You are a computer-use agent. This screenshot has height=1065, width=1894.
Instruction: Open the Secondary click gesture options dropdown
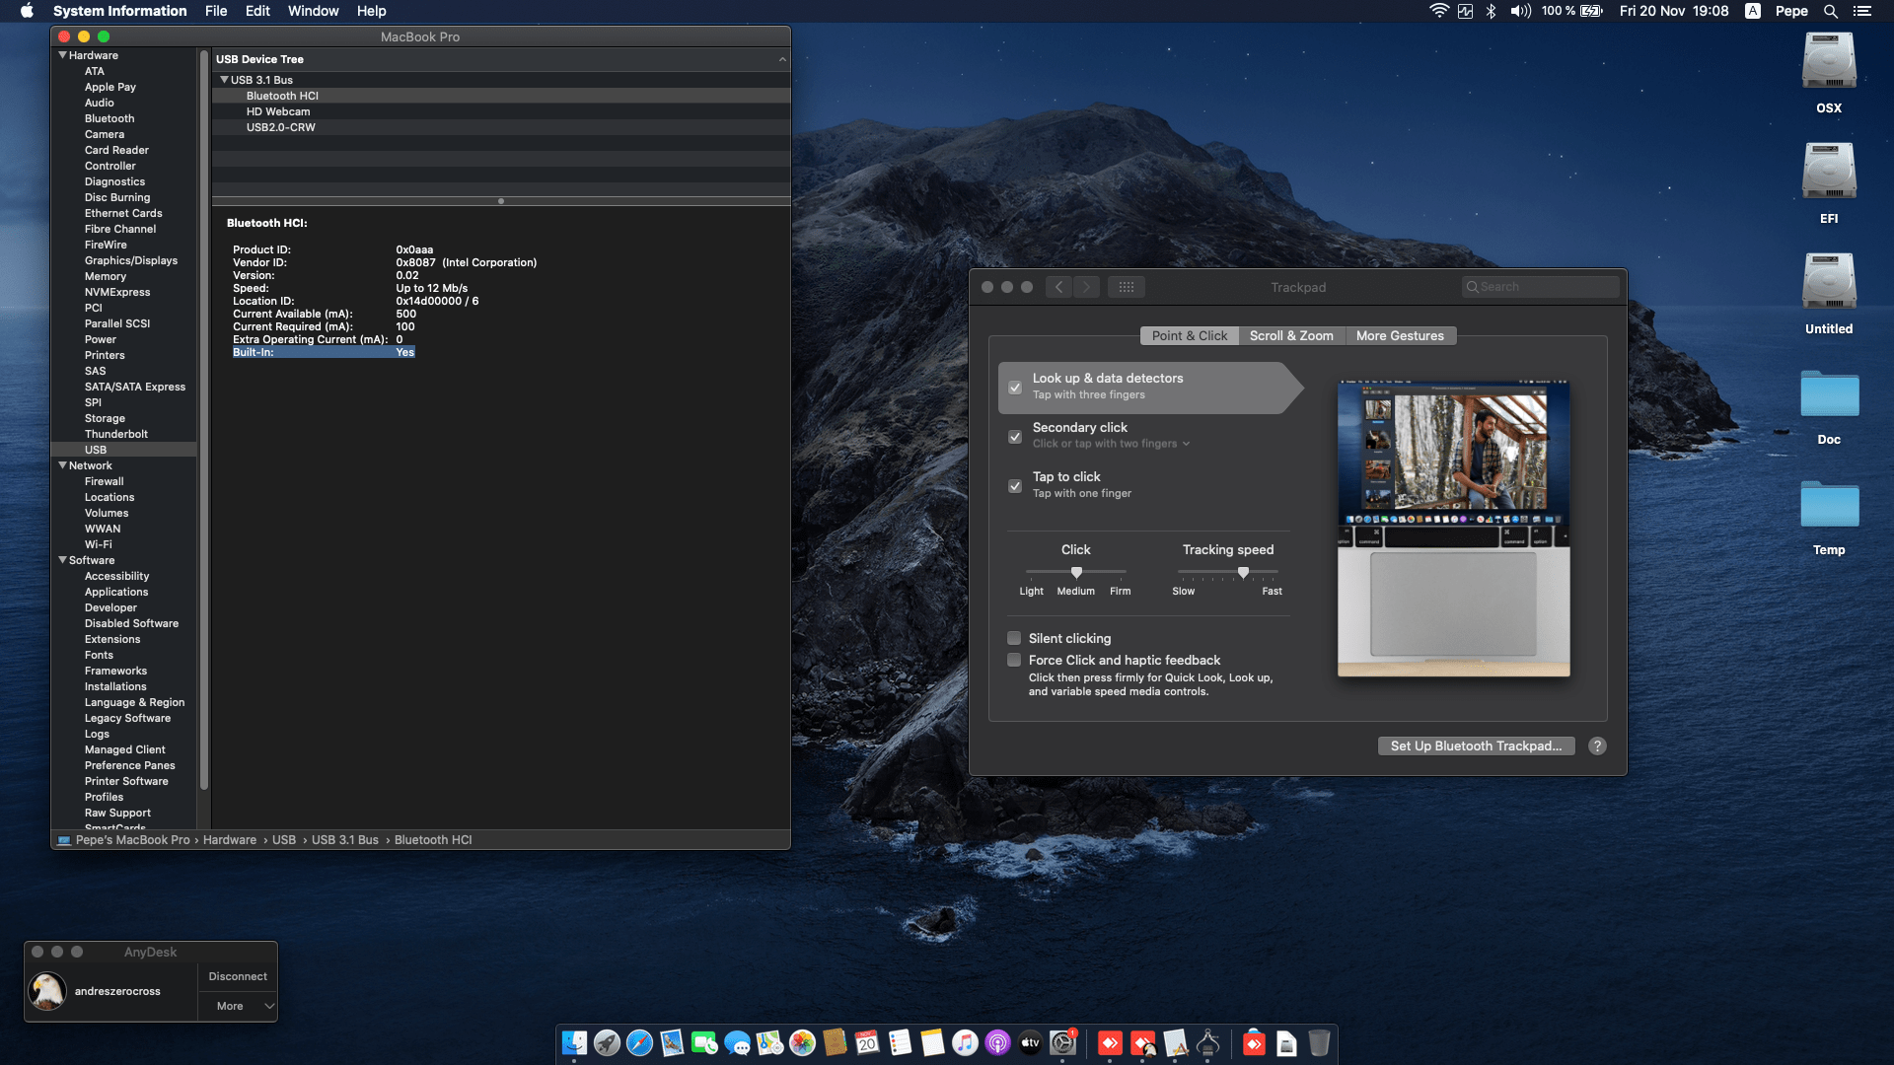[1185, 443]
